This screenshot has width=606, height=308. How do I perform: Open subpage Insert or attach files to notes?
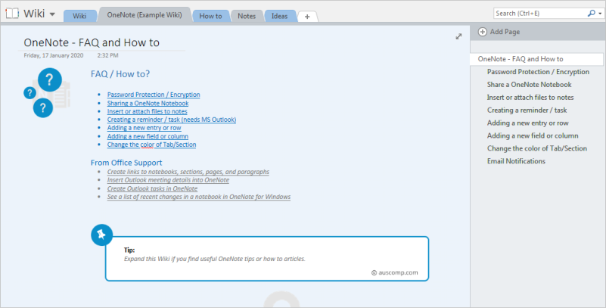pos(530,98)
